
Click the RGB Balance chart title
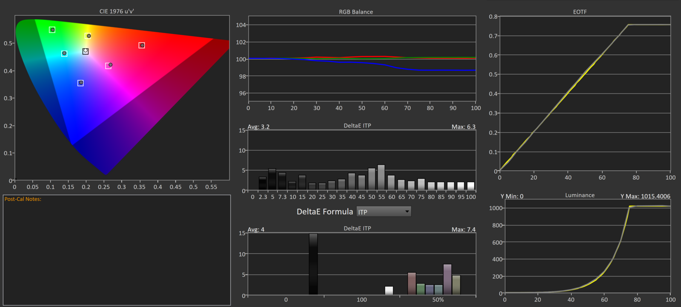click(356, 12)
